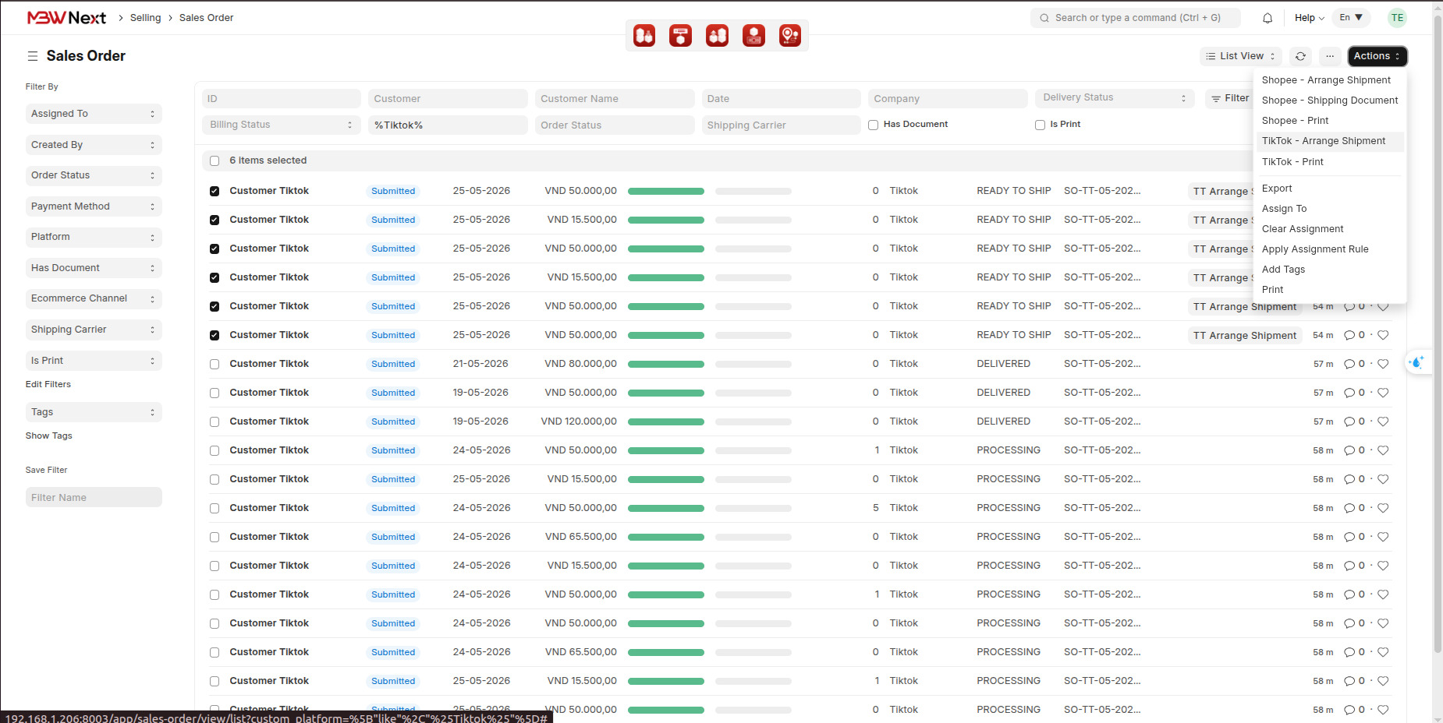
Task: Open the red boxes-with-down-arrow shortcut icon
Action: pos(644,36)
